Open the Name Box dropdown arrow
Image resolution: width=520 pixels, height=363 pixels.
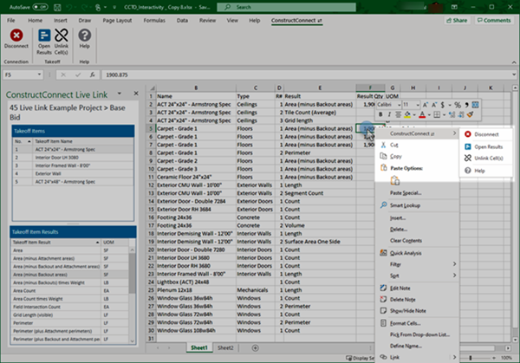point(39,75)
